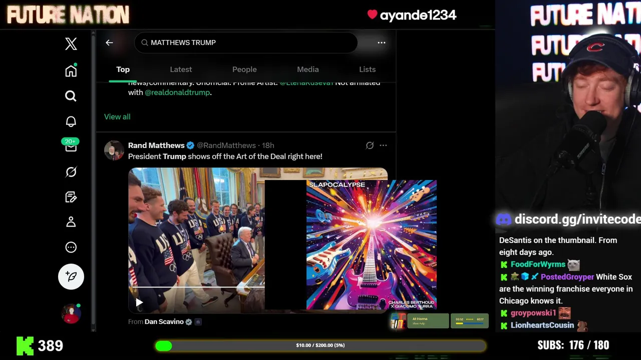Open more options on Rand Matthews post

click(383, 145)
